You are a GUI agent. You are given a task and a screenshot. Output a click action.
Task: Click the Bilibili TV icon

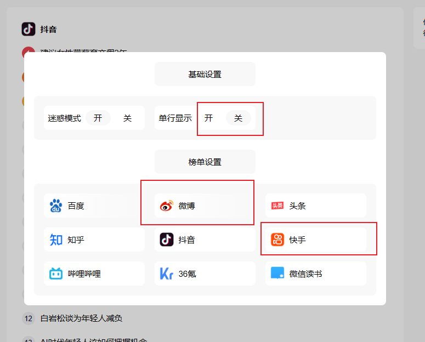(56, 273)
